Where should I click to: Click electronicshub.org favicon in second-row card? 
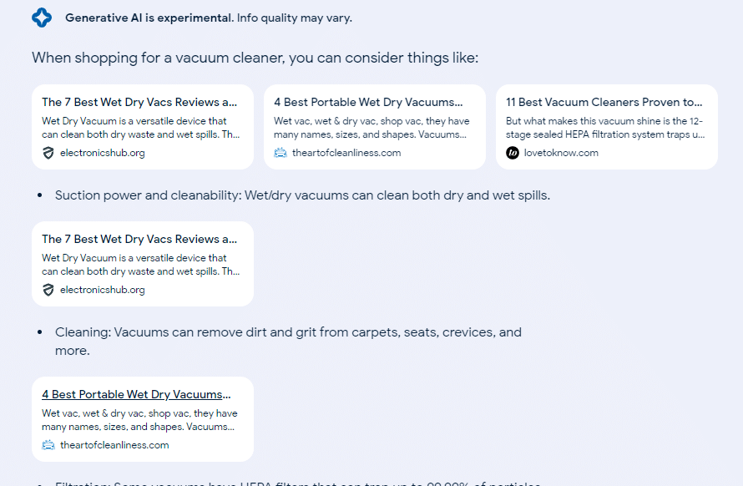click(48, 290)
